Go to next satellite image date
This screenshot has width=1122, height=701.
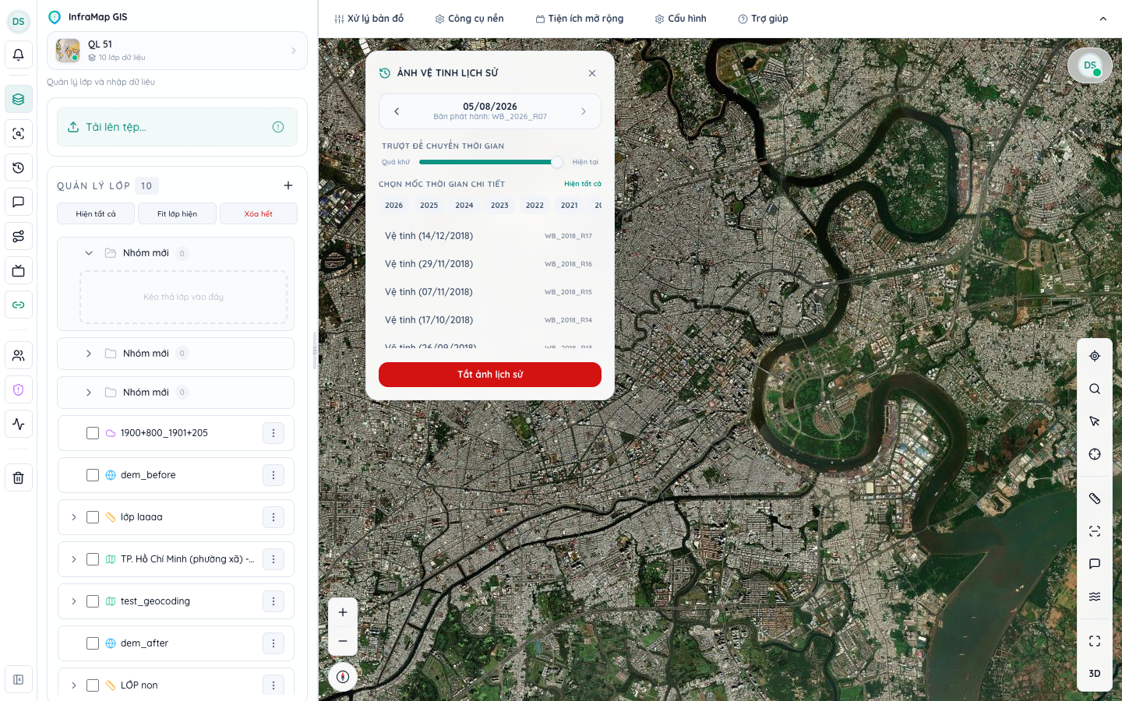[x=584, y=111]
